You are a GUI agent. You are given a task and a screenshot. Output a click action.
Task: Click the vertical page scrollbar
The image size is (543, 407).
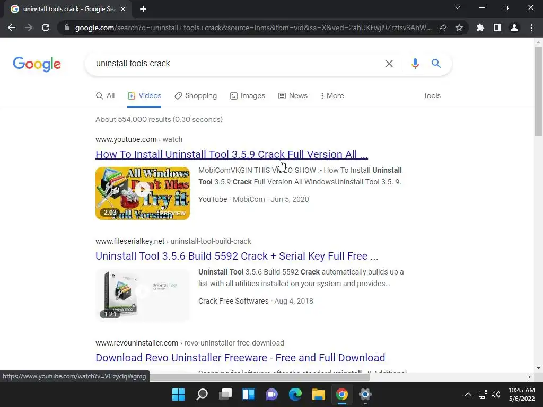pos(538,91)
